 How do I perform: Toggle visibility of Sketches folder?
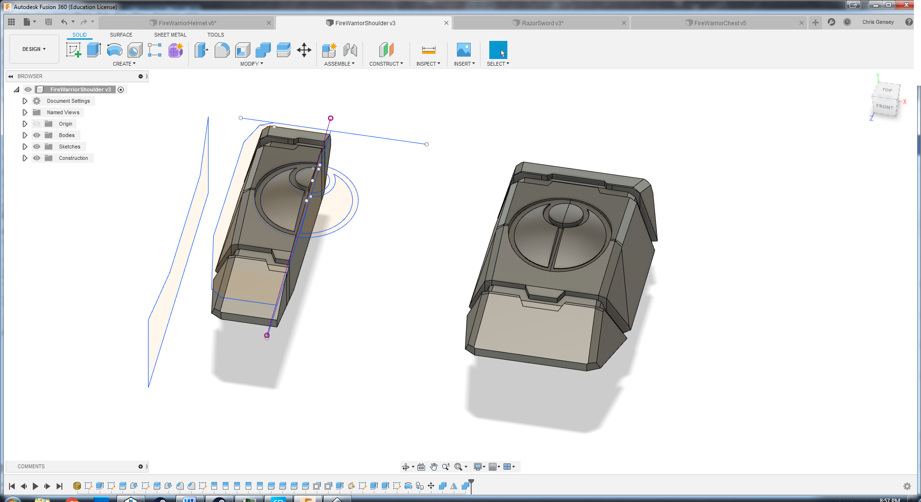coord(37,147)
